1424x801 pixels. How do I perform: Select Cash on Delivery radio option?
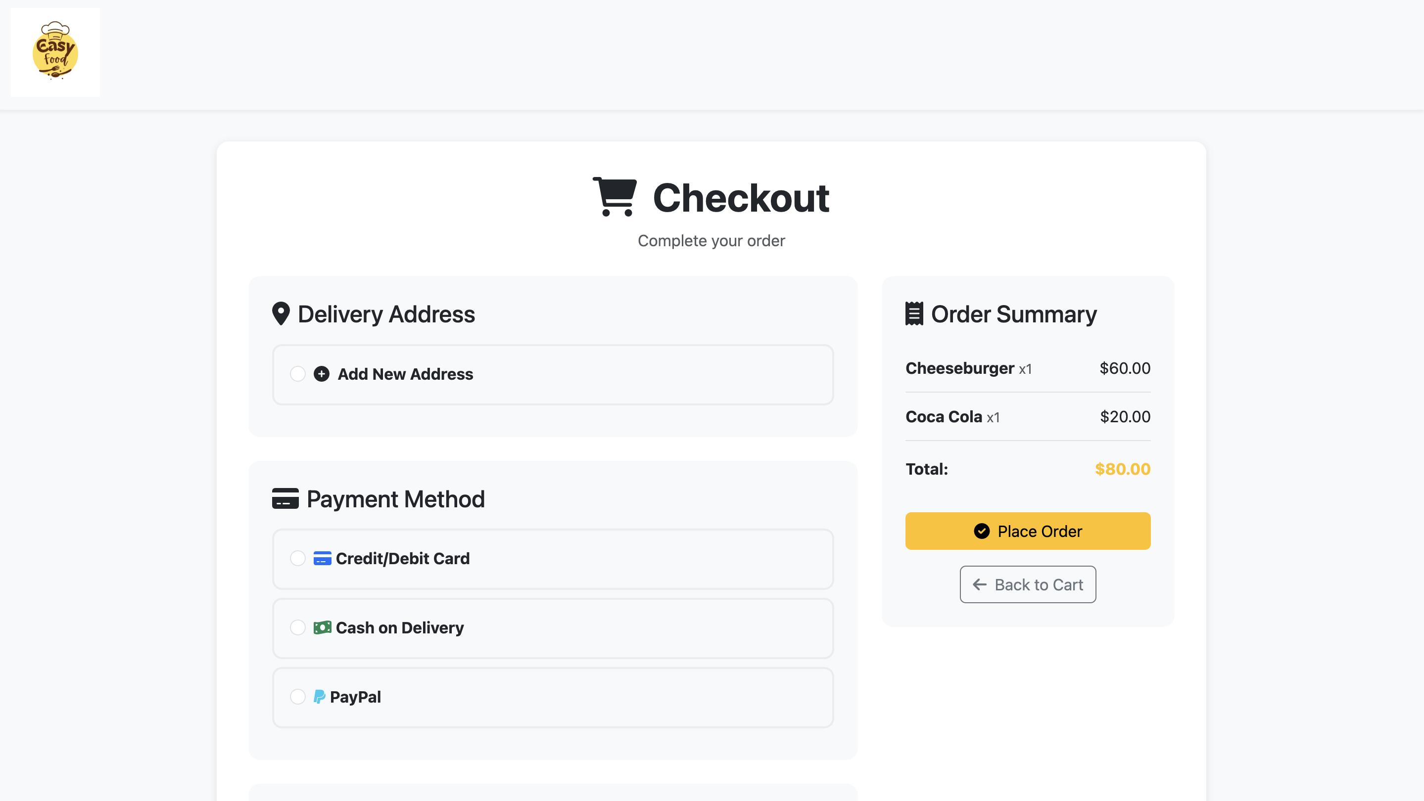[297, 627]
